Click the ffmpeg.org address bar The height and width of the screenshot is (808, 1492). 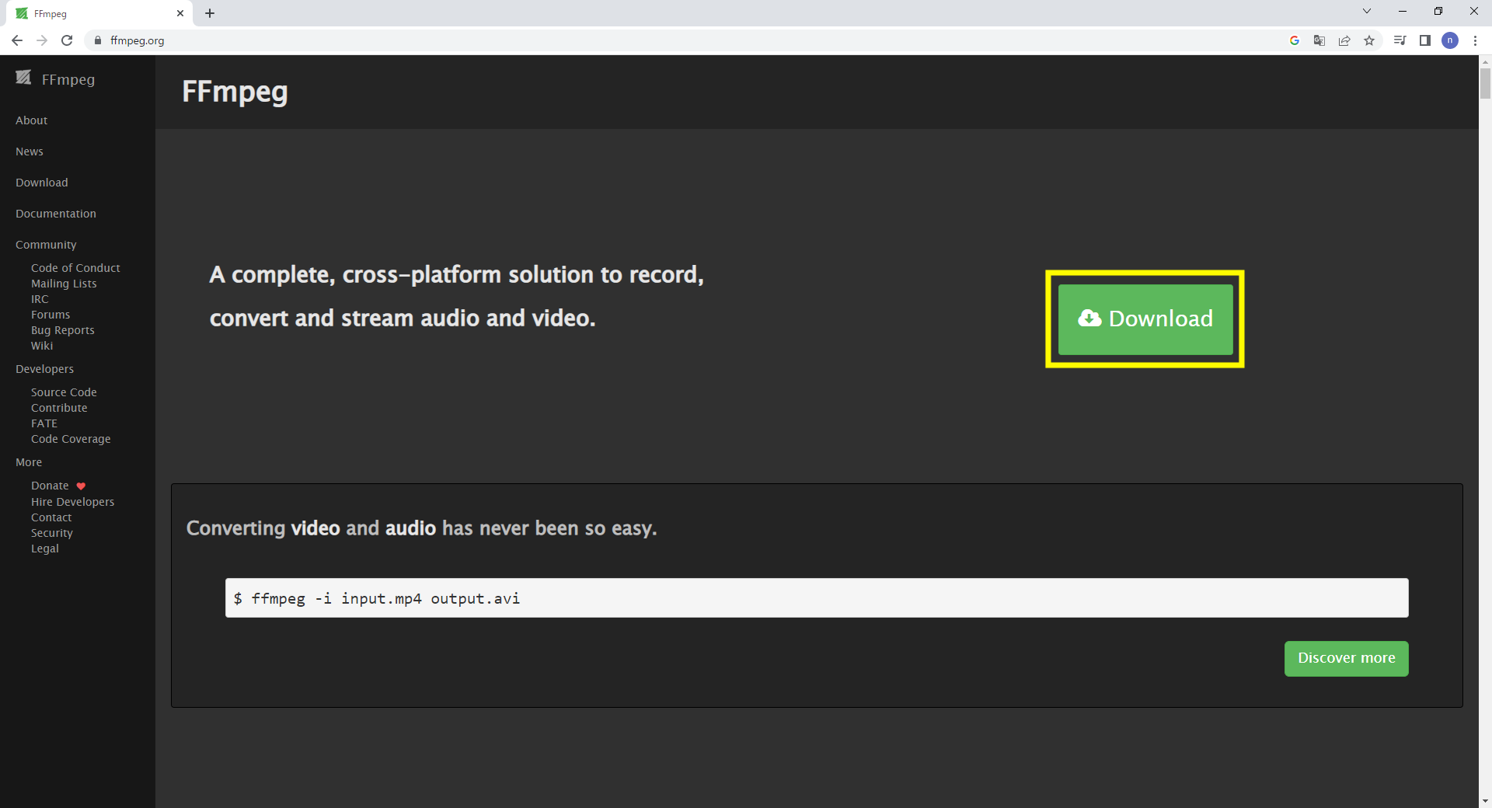point(684,40)
